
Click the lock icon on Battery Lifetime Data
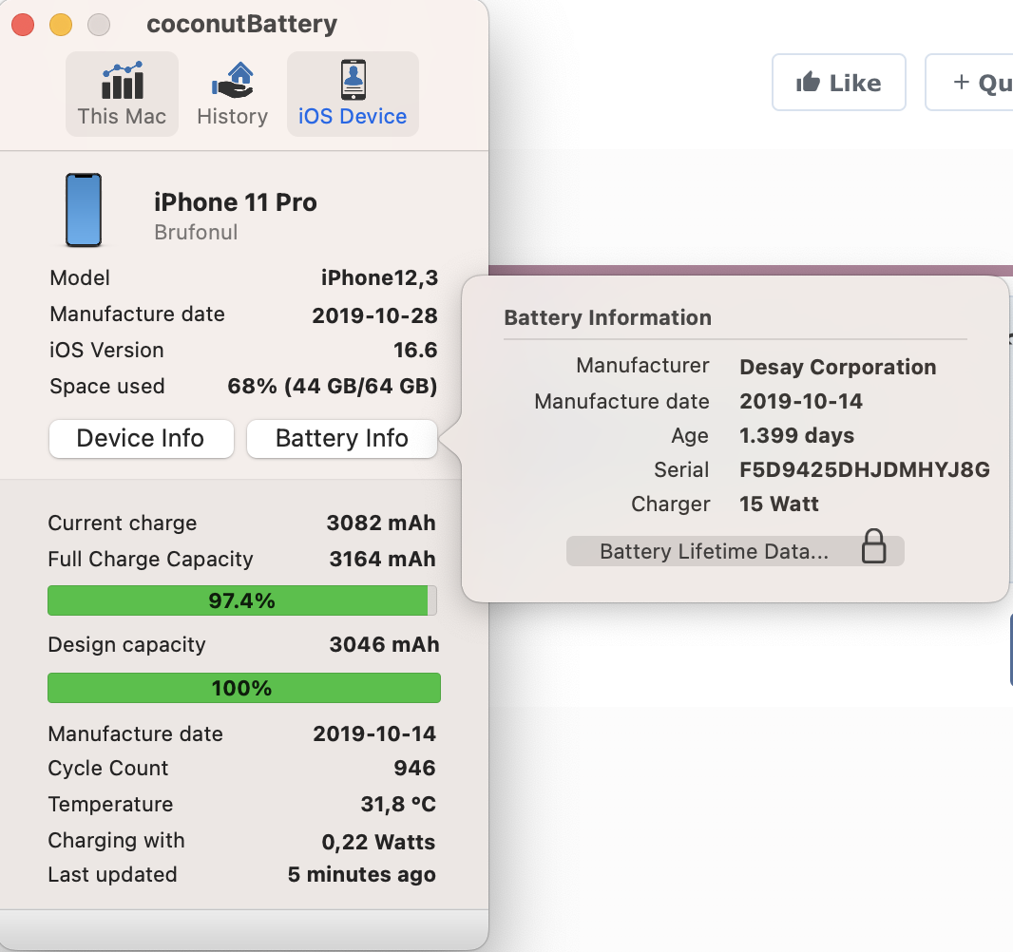click(873, 546)
